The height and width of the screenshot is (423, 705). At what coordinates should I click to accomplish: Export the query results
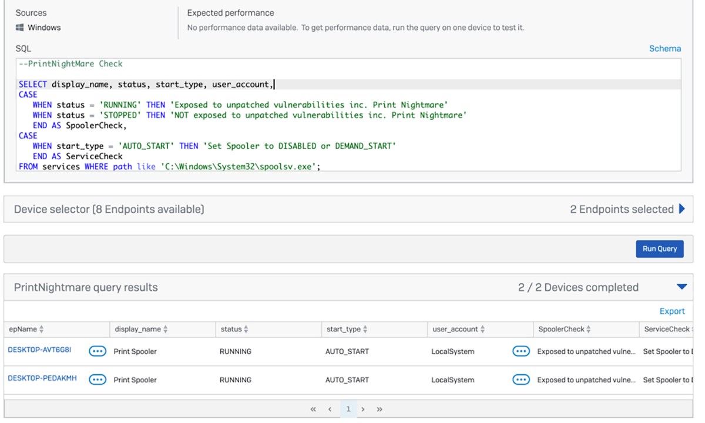tap(672, 311)
